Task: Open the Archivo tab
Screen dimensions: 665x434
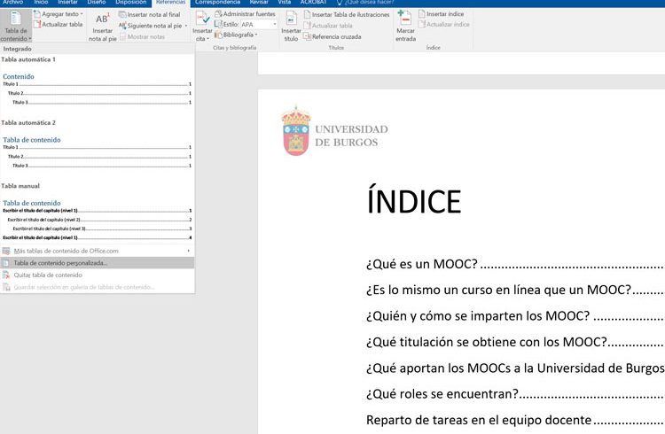Action: click(12, 2)
